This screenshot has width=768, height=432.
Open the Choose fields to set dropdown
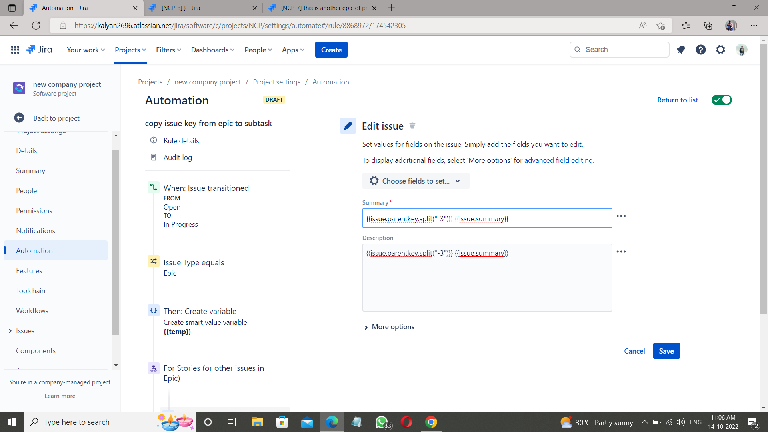pyautogui.click(x=416, y=181)
